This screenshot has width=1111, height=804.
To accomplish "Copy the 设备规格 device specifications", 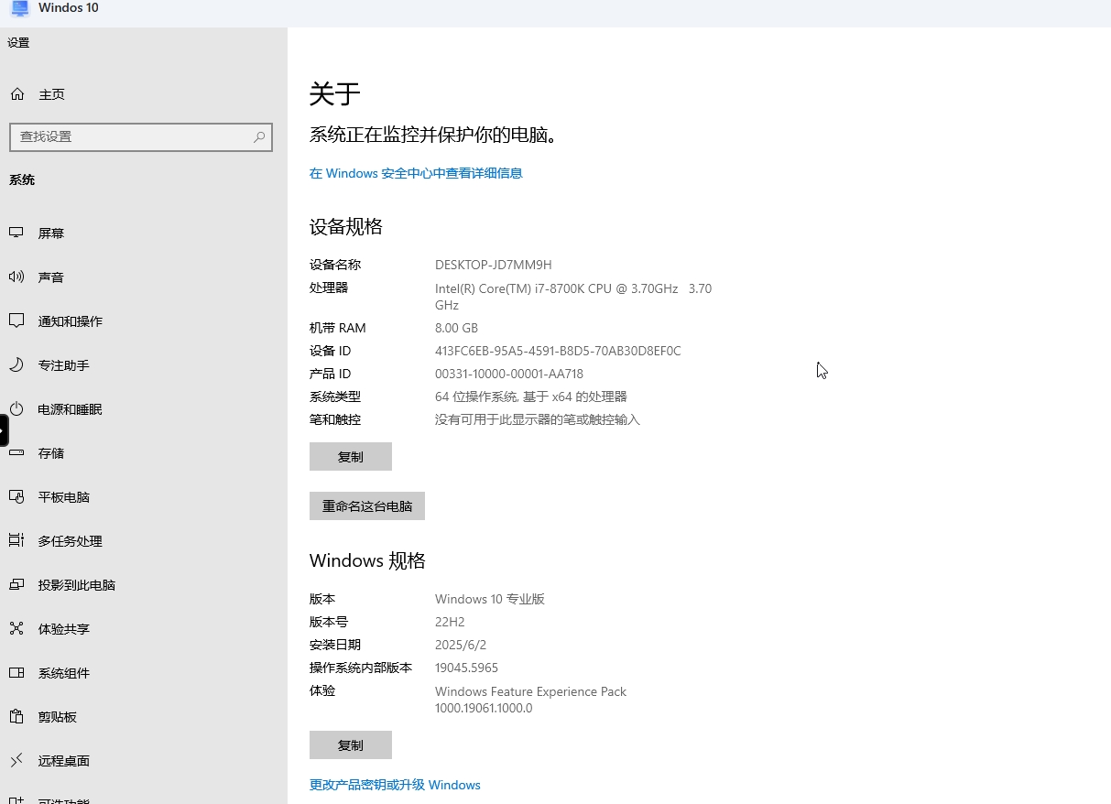I will pos(350,456).
